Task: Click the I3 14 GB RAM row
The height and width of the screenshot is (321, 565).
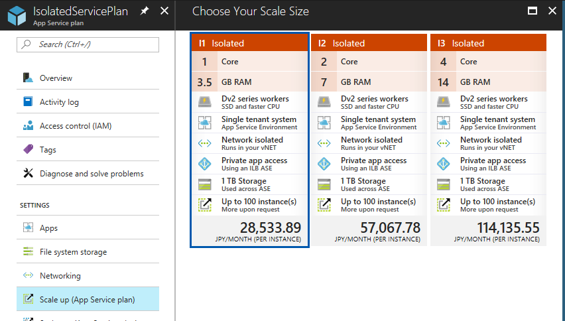Action: (x=488, y=82)
